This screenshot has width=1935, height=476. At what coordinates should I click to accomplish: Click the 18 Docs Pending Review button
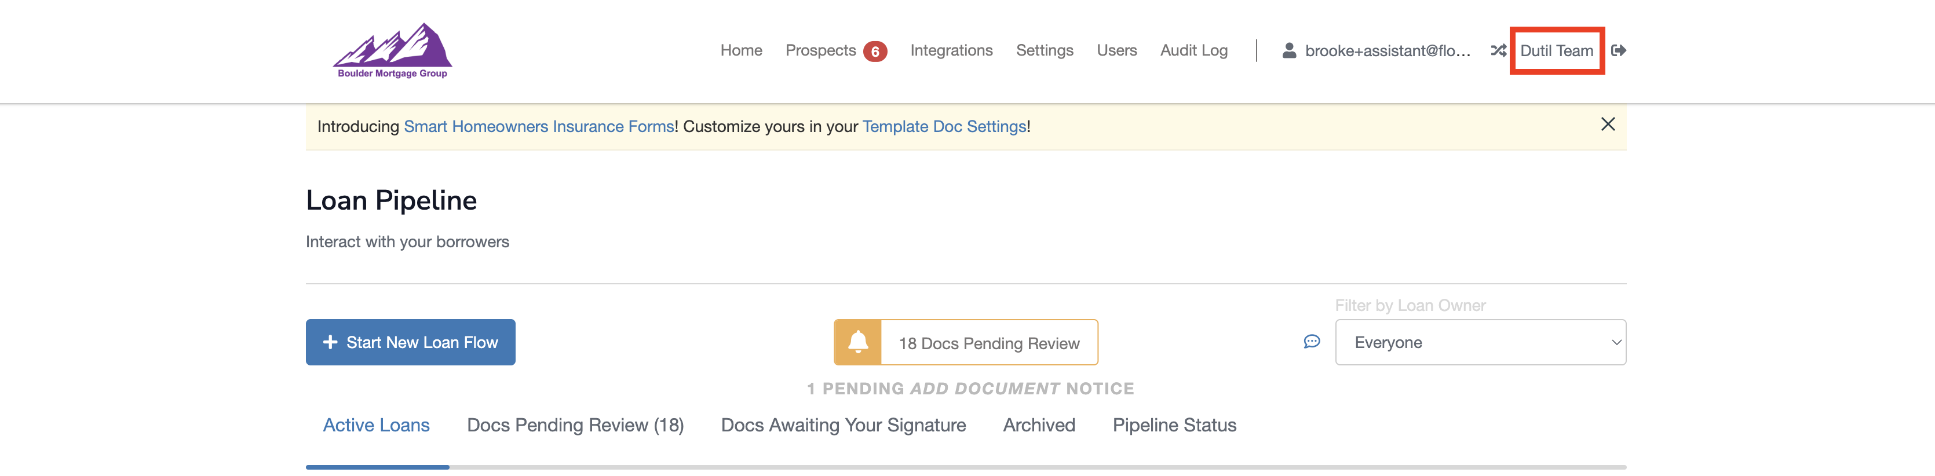(988, 343)
